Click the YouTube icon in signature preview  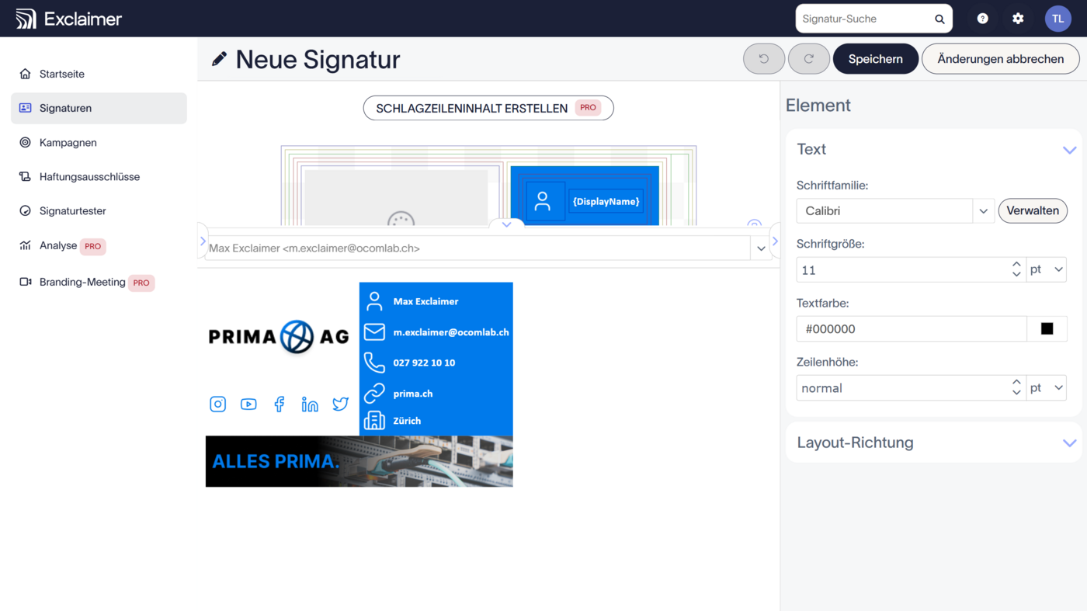(248, 404)
